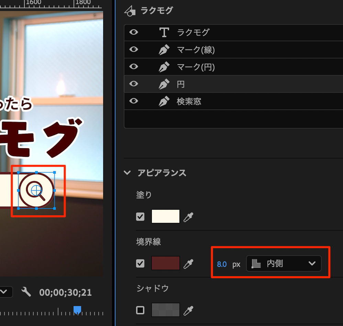Open the dropdown left of the wrench
The height and width of the screenshot is (326, 343).
[5, 292]
